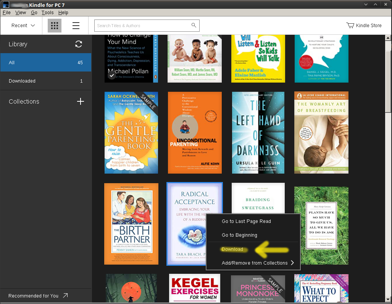Open The Womanly Art of Breastfeeding
Image resolution: width=392 pixels, height=304 pixels.
321,133
